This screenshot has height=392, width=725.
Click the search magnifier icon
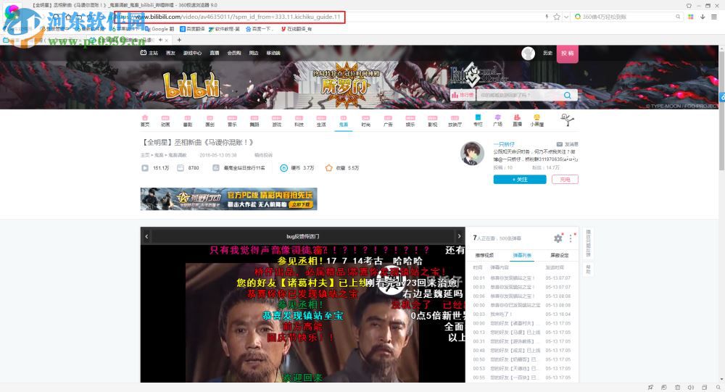(568, 95)
